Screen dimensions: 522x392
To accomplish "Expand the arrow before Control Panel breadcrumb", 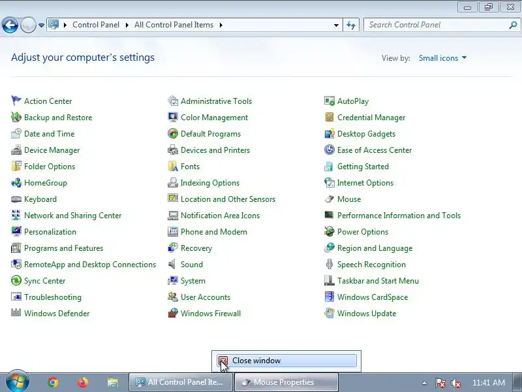I will 65,25.
